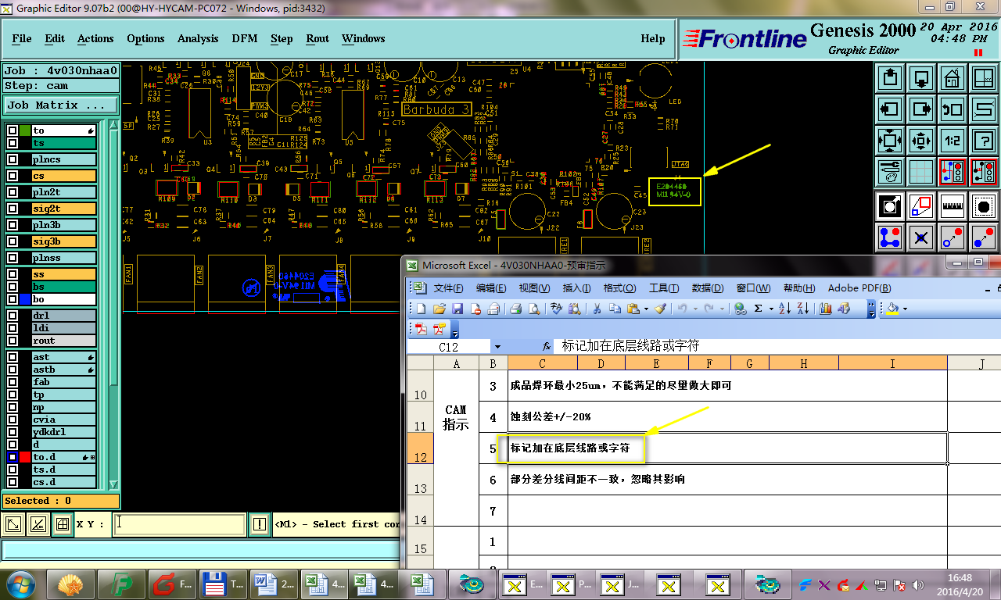Screen dimensions: 1001x600
Task: Toggle display checkbox for layer to
Action: (13, 130)
